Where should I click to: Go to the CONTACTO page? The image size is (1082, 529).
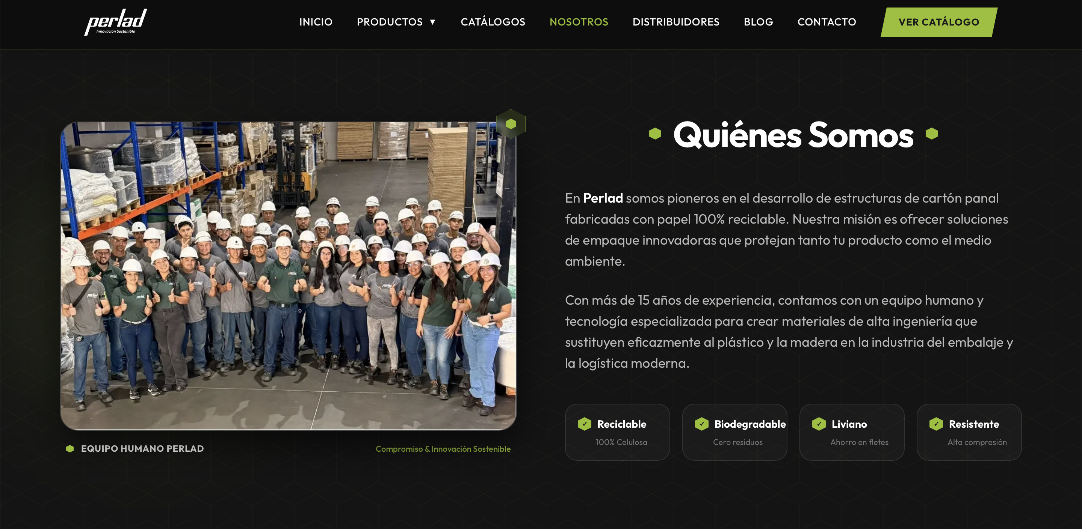tap(827, 22)
